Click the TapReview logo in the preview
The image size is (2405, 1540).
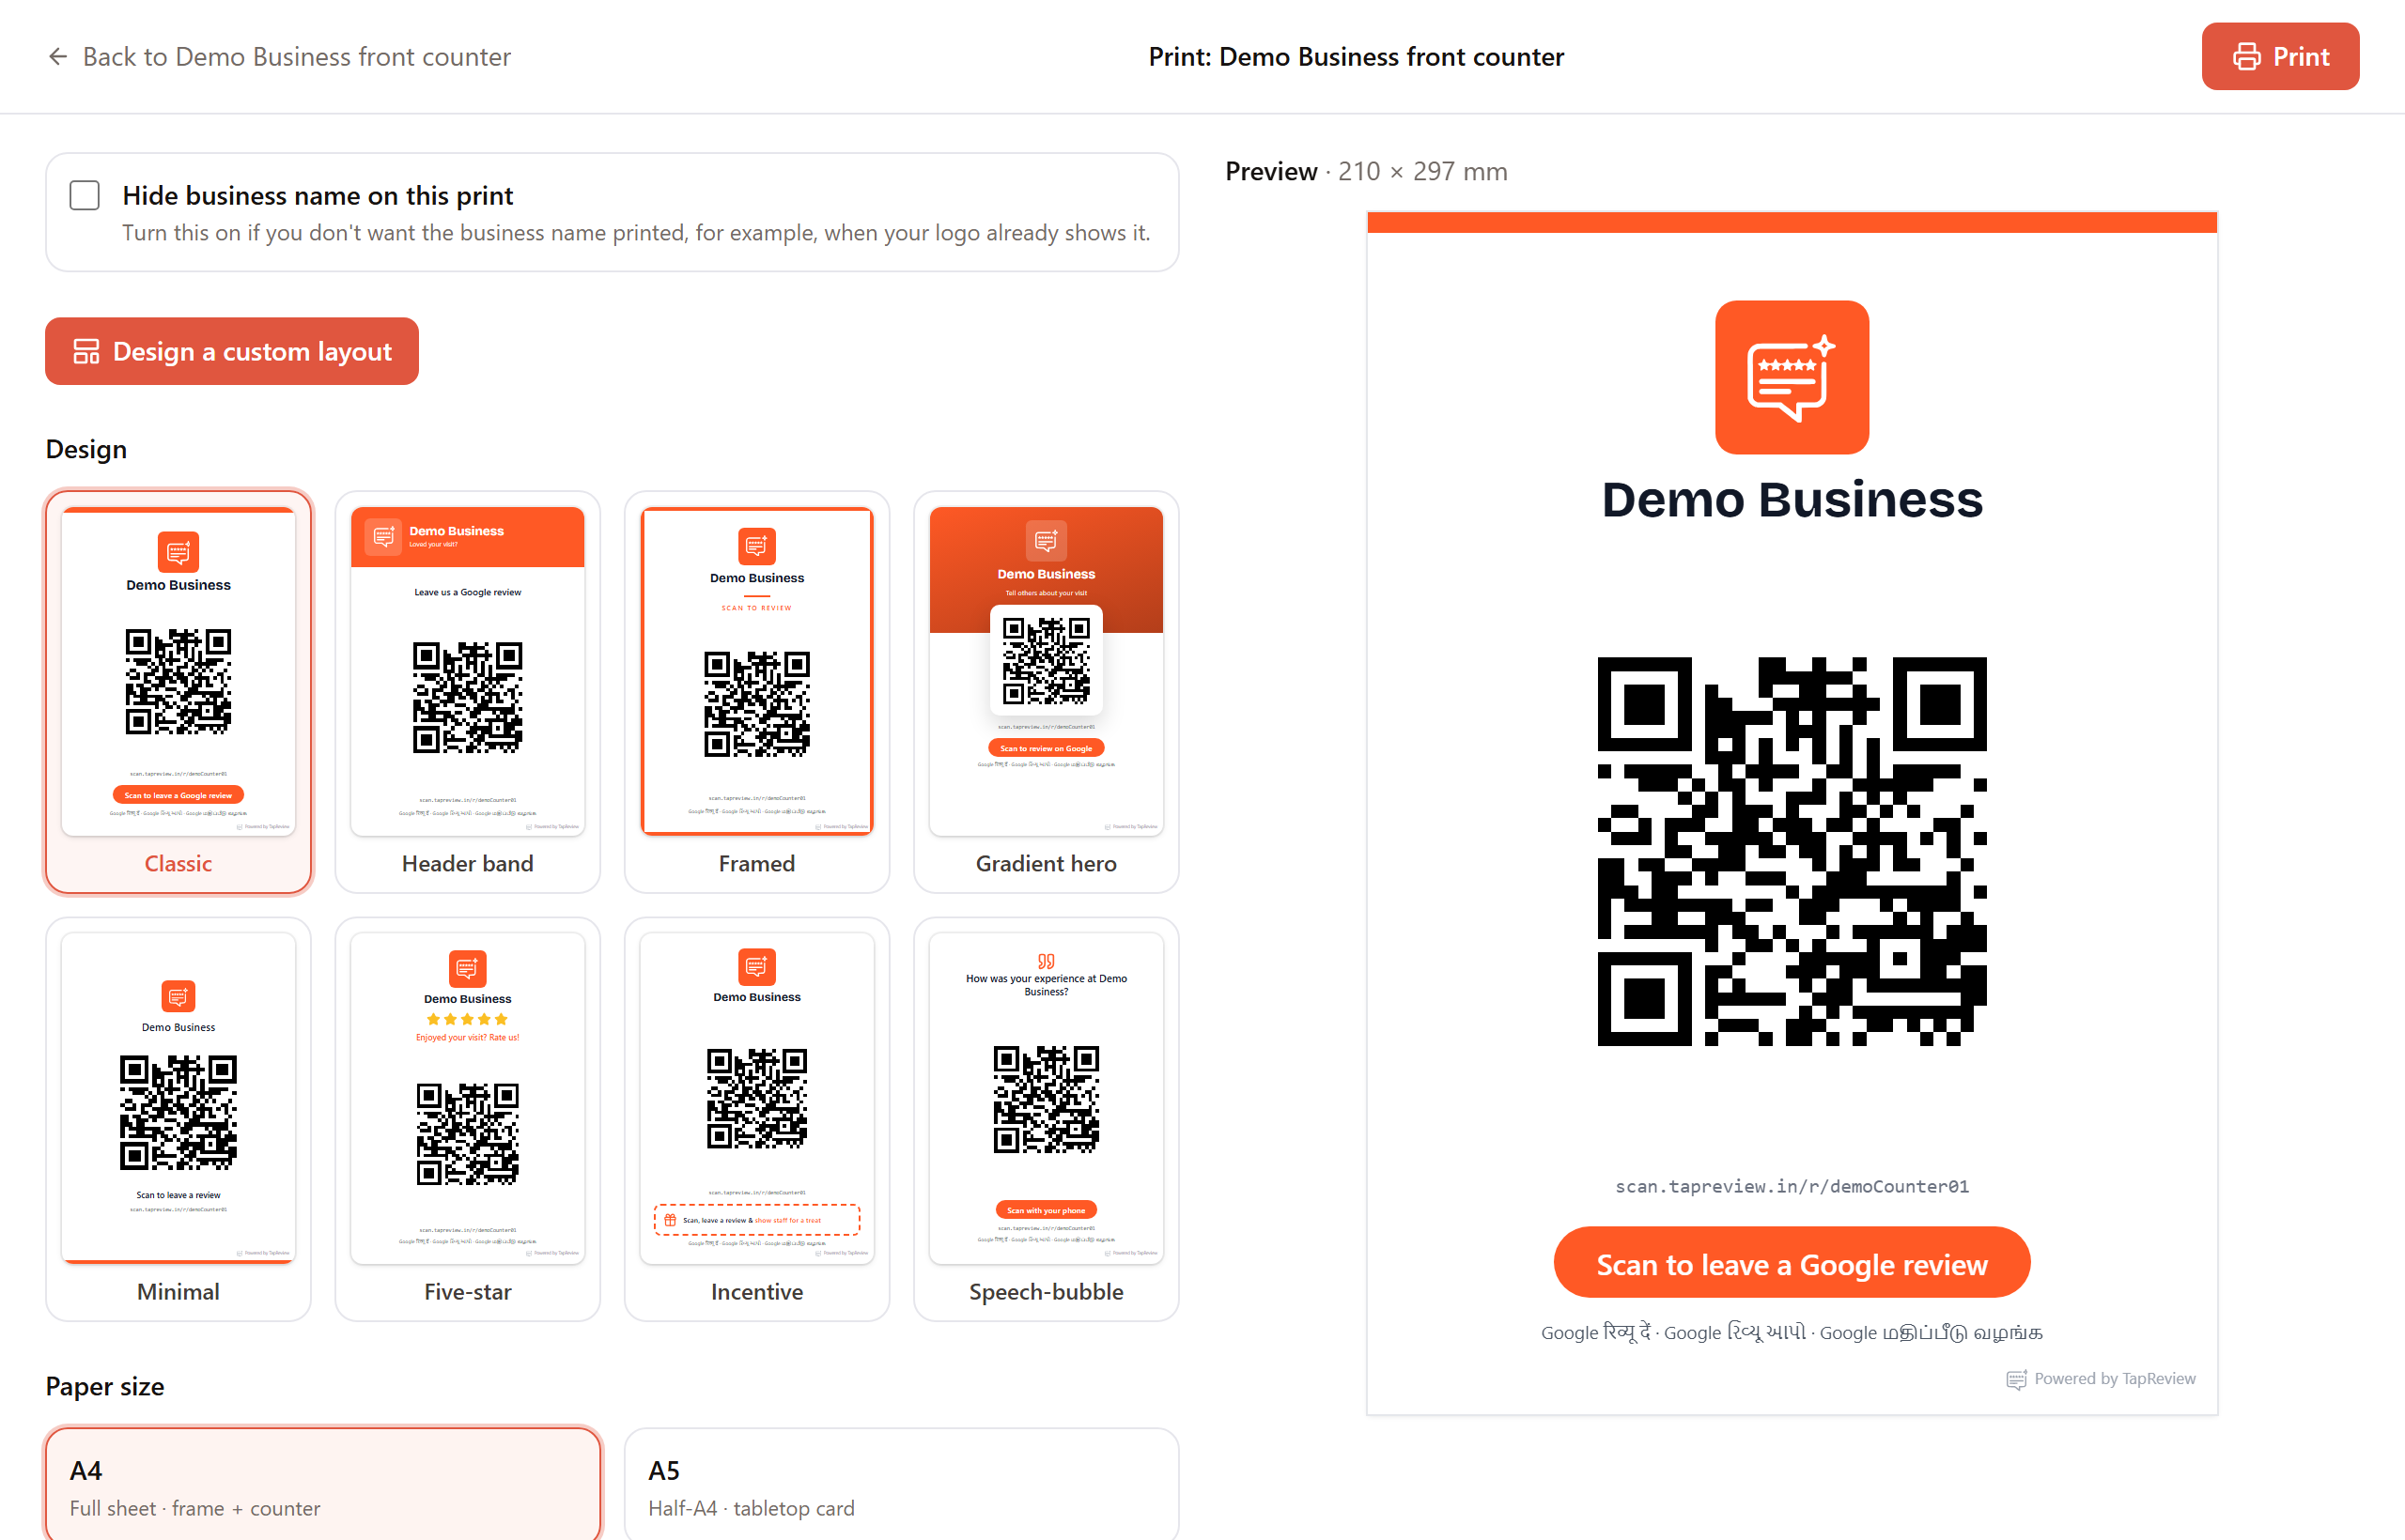[x=1792, y=377]
